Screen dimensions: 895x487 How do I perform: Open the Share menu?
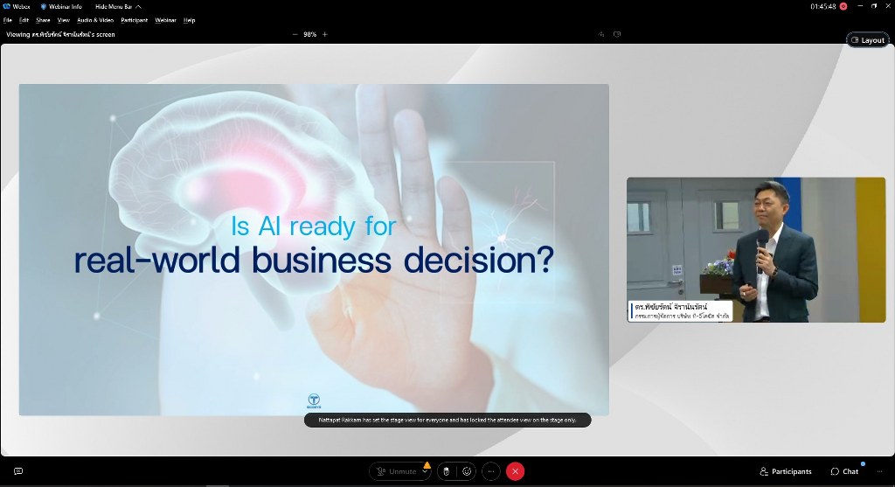43,19
